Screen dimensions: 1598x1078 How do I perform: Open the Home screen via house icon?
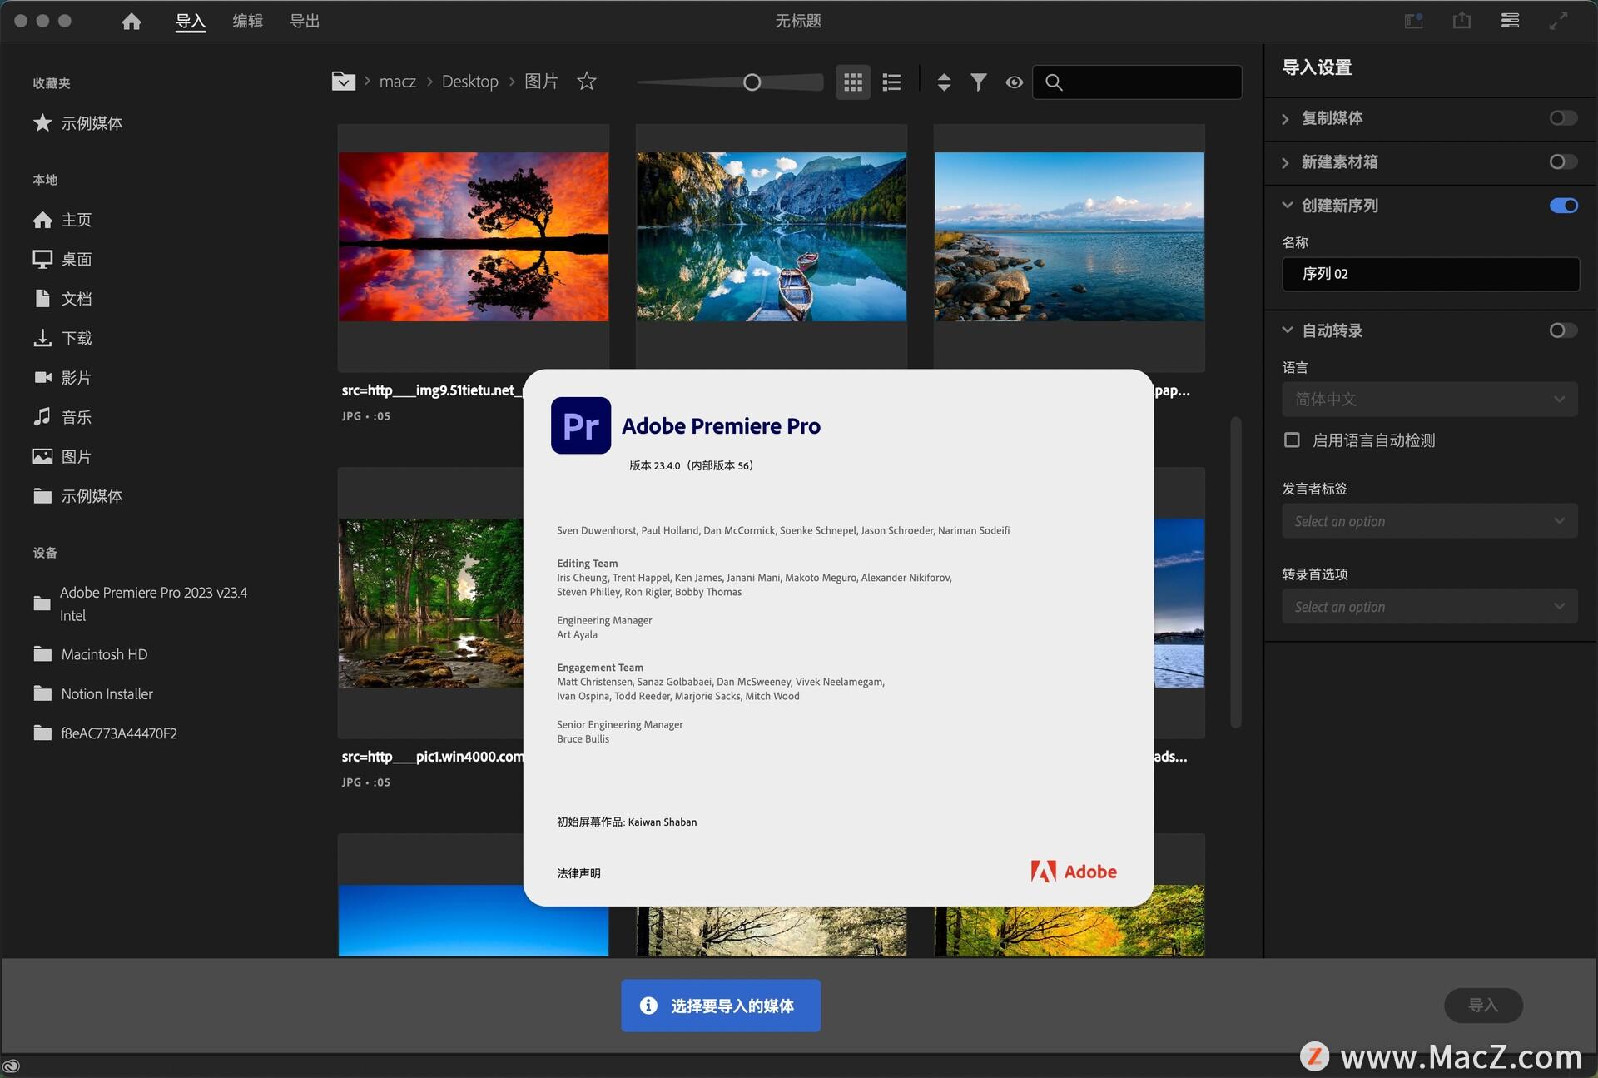tap(131, 21)
